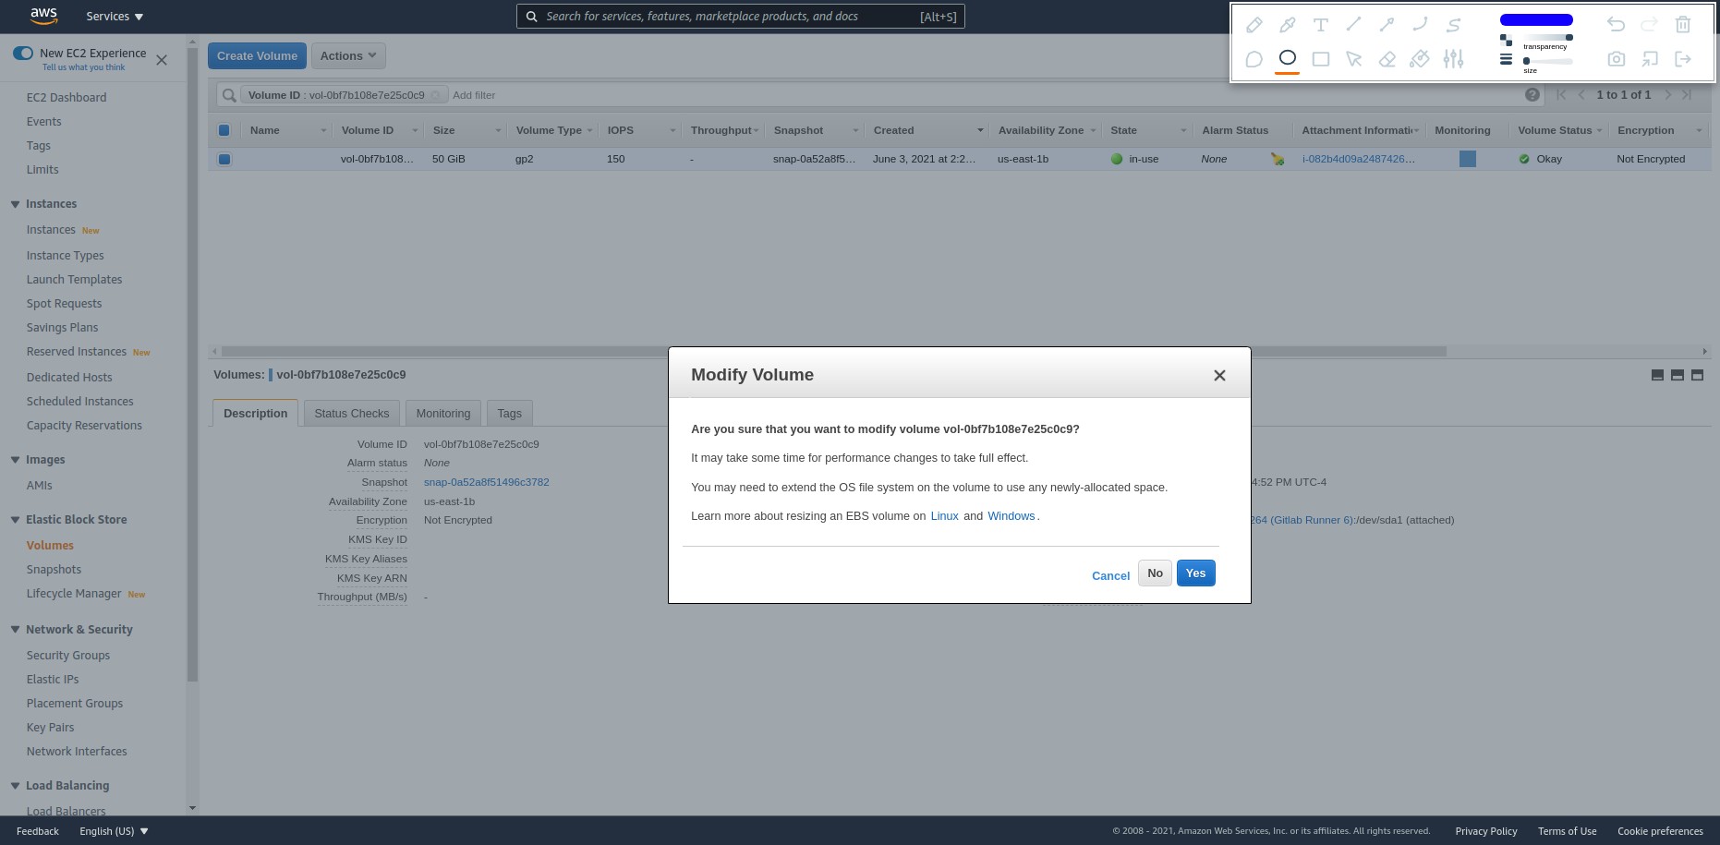Open the annotation settings sliders icon
This screenshot has height=845, width=1720.
click(x=1453, y=59)
